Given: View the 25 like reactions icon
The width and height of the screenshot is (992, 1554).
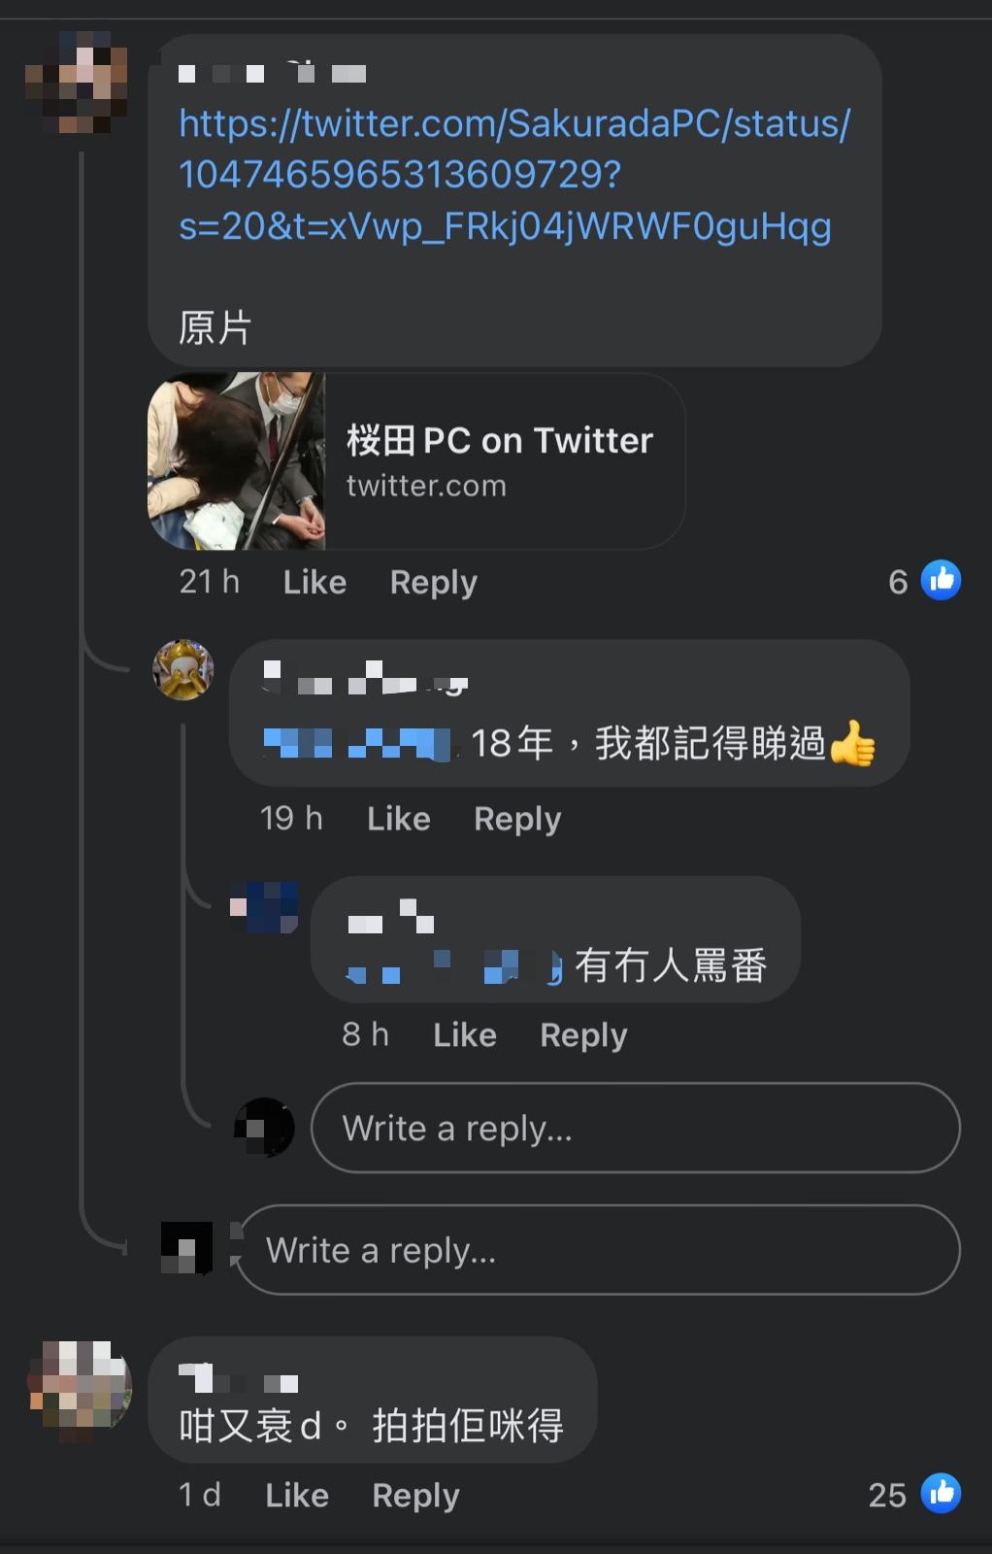Looking at the screenshot, I should point(941,1494).
